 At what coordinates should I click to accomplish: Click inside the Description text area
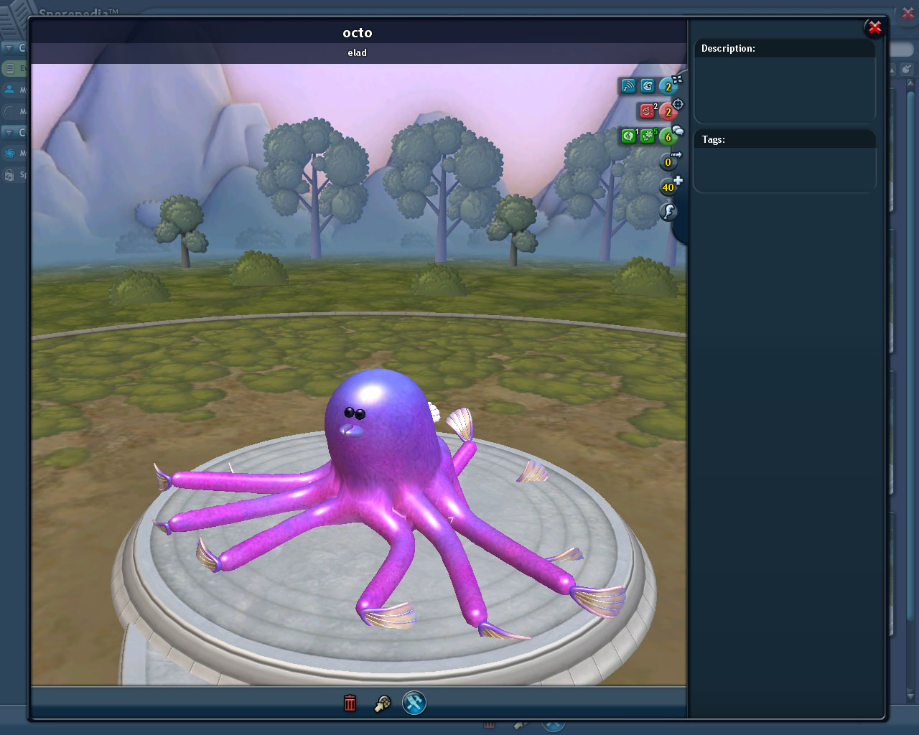tap(785, 89)
